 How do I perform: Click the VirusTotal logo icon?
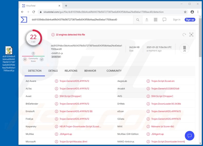(24, 20)
